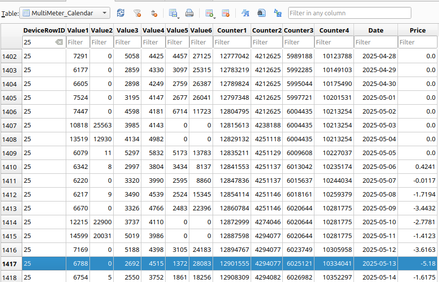Click the Value3 filter field
The width and height of the screenshot is (439, 282).
click(x=128, y=42)
